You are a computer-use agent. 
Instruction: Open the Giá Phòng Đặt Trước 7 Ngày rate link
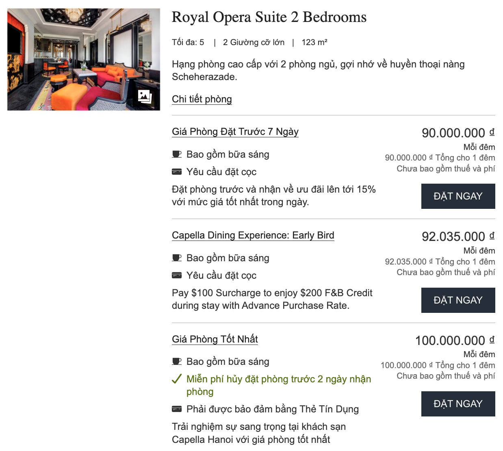(235, 132)
